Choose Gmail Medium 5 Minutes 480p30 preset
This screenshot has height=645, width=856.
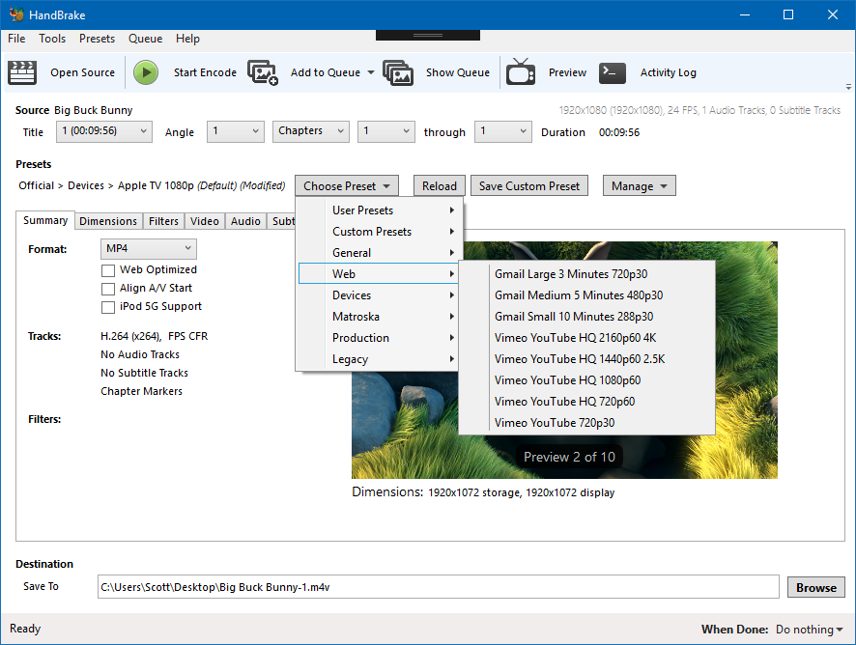pos(586,295)
